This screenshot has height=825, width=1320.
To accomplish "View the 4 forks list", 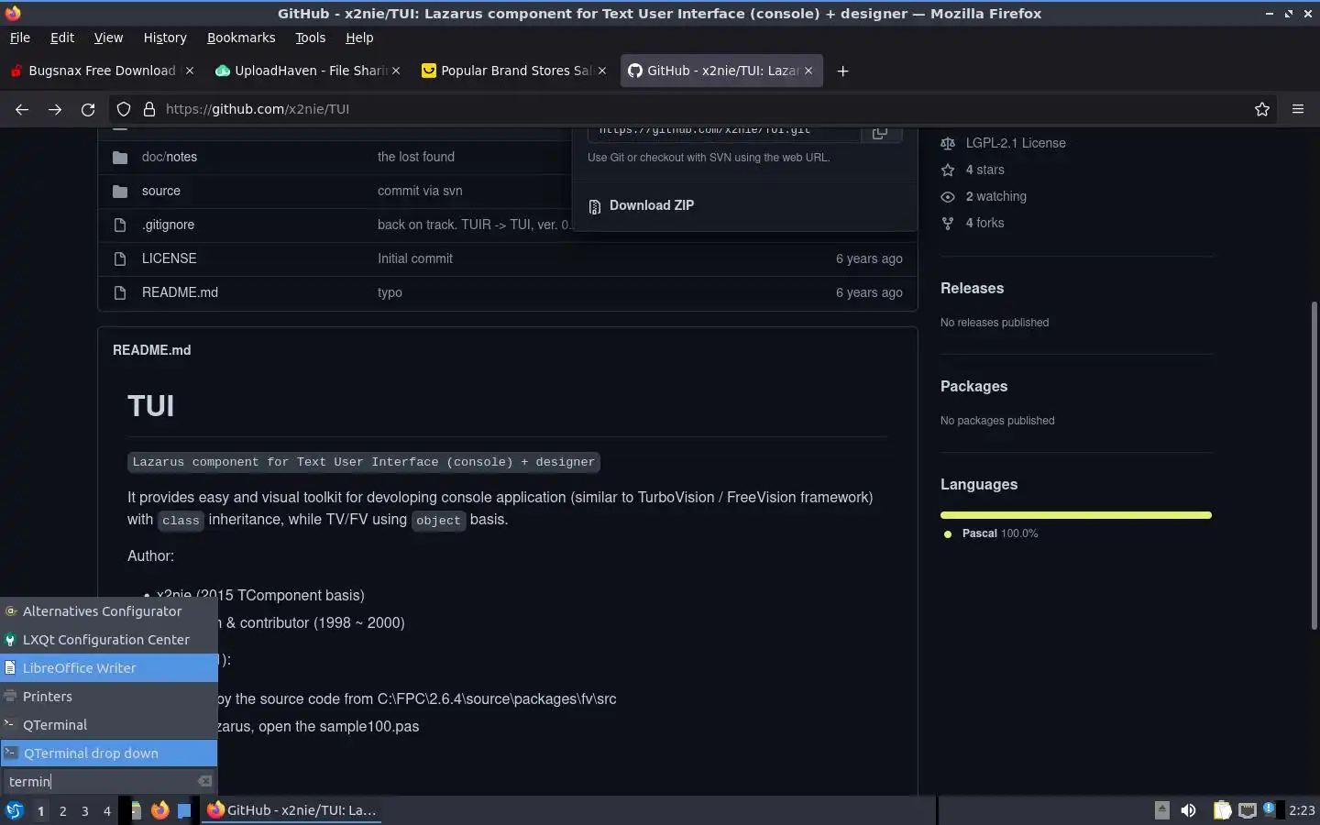I will click(984, 223).
